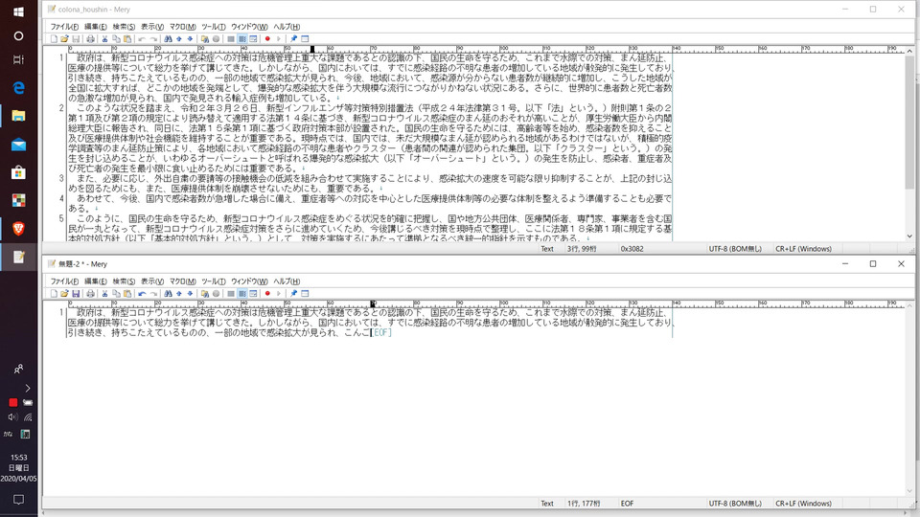Viewport: 920px width, 517px height.
Task: Save the 無題-2 document with floppy icon
Action: click(76, 294)
